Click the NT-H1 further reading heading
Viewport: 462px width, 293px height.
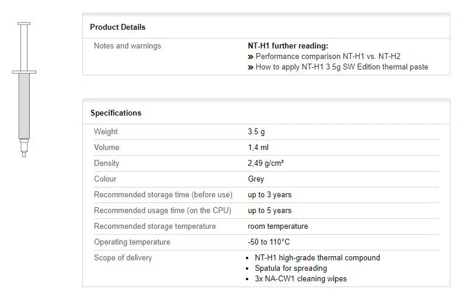[288, 46]
